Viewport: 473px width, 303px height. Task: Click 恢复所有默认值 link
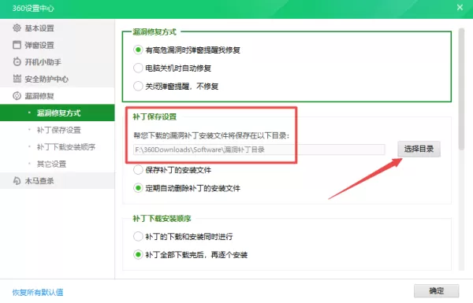pyautogui.click(x=38, y=292)
